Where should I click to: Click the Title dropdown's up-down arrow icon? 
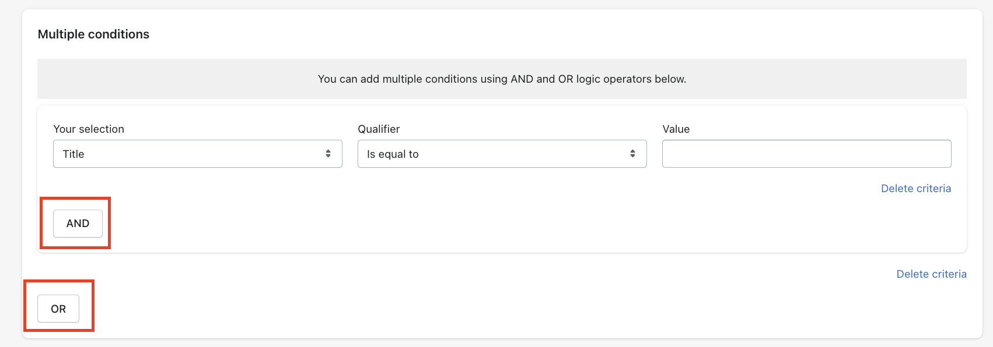328,154
